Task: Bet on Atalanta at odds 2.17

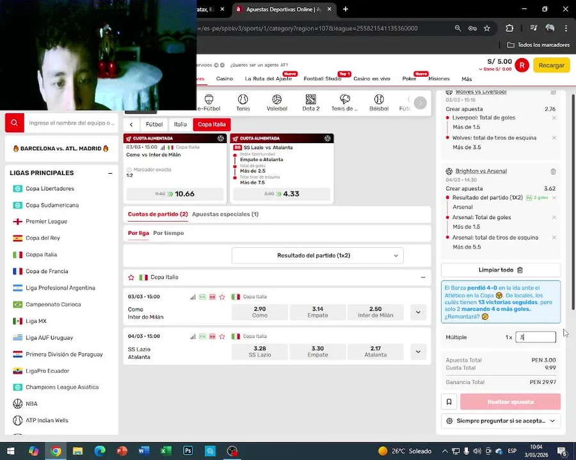Action: pyautogui.click(x=376, y=352)
